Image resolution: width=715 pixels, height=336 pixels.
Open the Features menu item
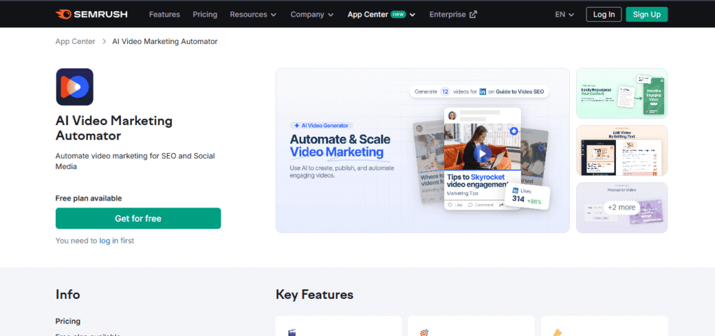pyautogui.click(x=164, y=14)
